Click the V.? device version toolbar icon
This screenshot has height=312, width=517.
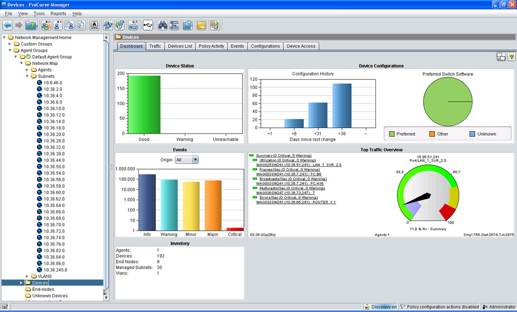tap(133, 25)
